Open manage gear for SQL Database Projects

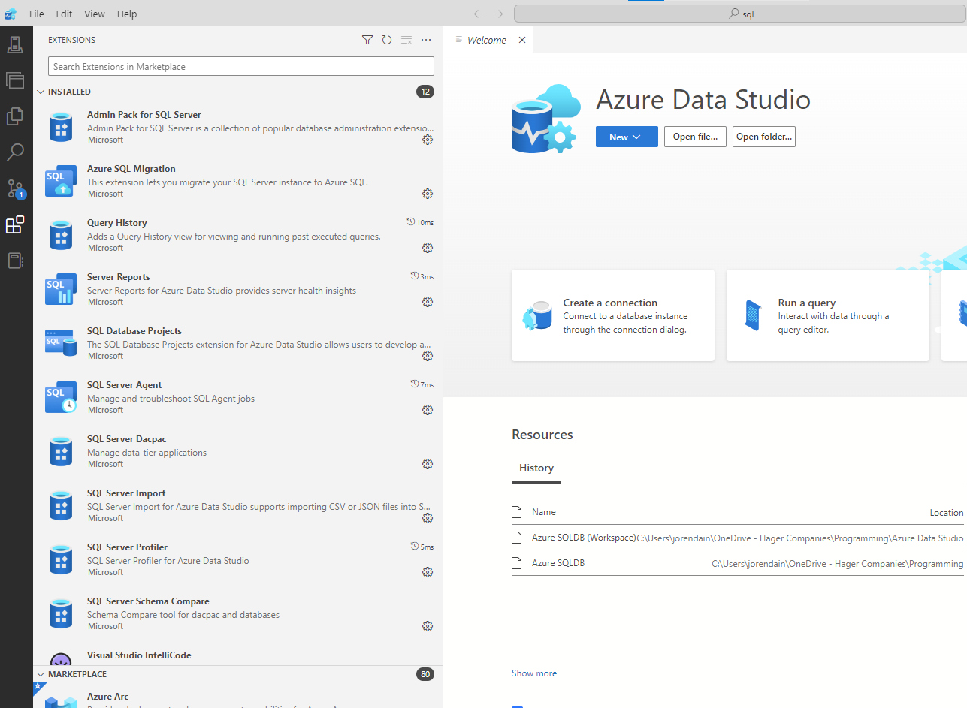(428, 356)
